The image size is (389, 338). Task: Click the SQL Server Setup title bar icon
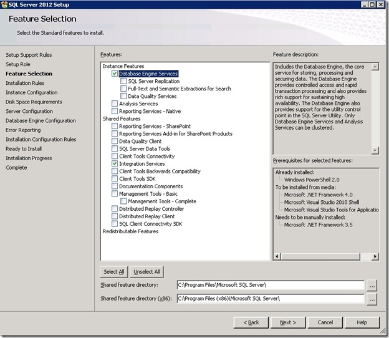pyautogui.click(x=5, y=4)
